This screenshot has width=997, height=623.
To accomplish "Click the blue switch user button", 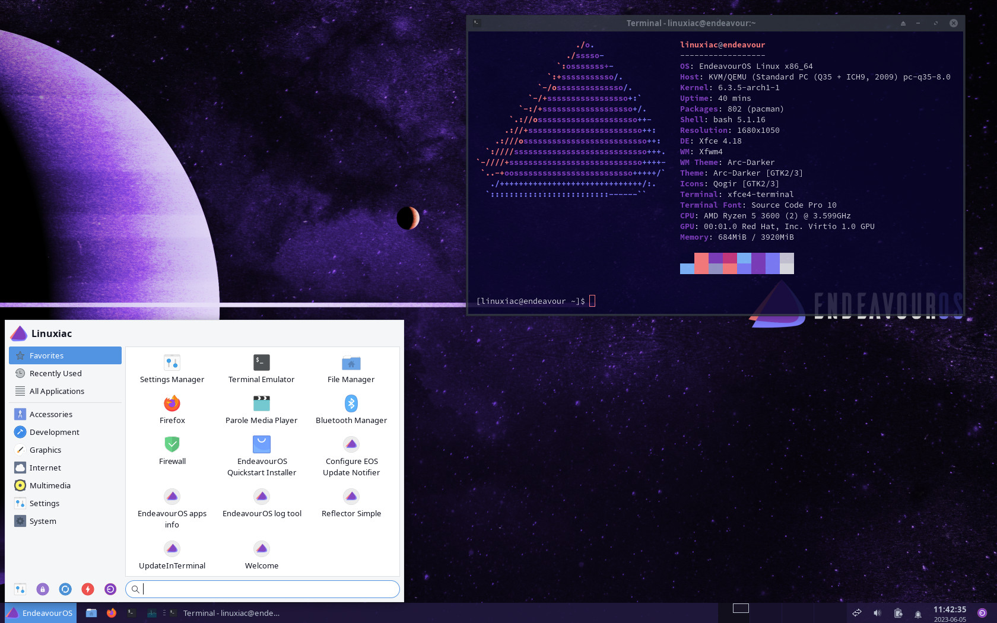I will pyautogui.click(x=65, y=589).
